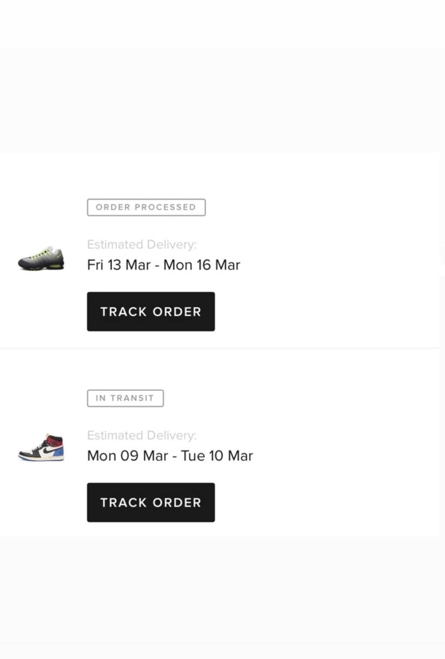
Task: Click the grey band above the processed order card
Action: (x=222, y=101)
